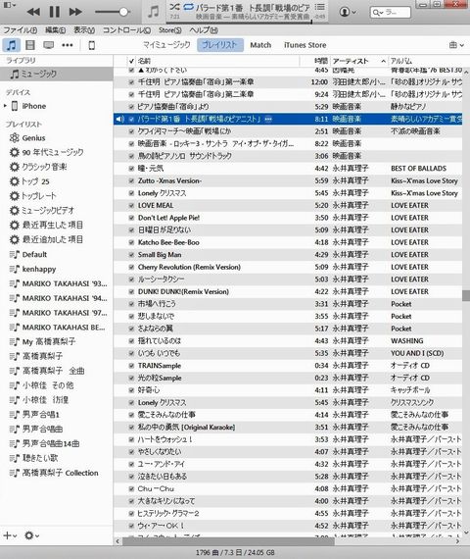470x559 pixels.
Task: Select the プレイリスト tab
Action: 220,45
